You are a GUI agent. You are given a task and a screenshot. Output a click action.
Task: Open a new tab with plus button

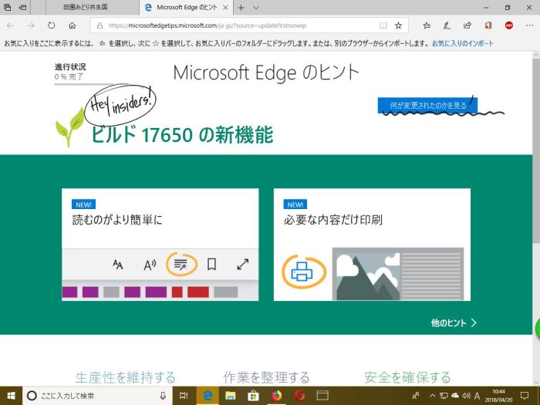click(241, 8)
